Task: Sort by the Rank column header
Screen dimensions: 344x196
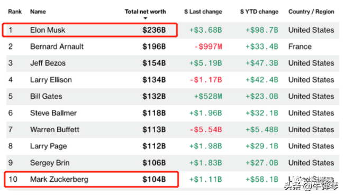Action: [x=15, y=12]
